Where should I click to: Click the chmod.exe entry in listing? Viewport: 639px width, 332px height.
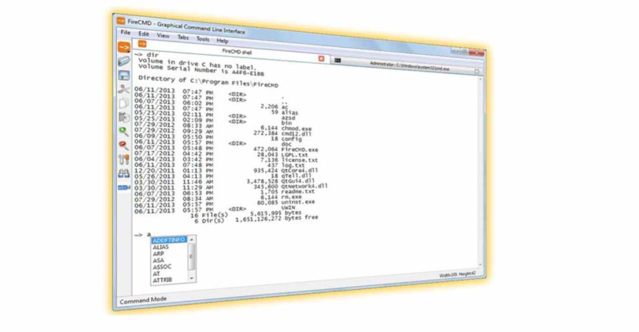coord(296,128)
